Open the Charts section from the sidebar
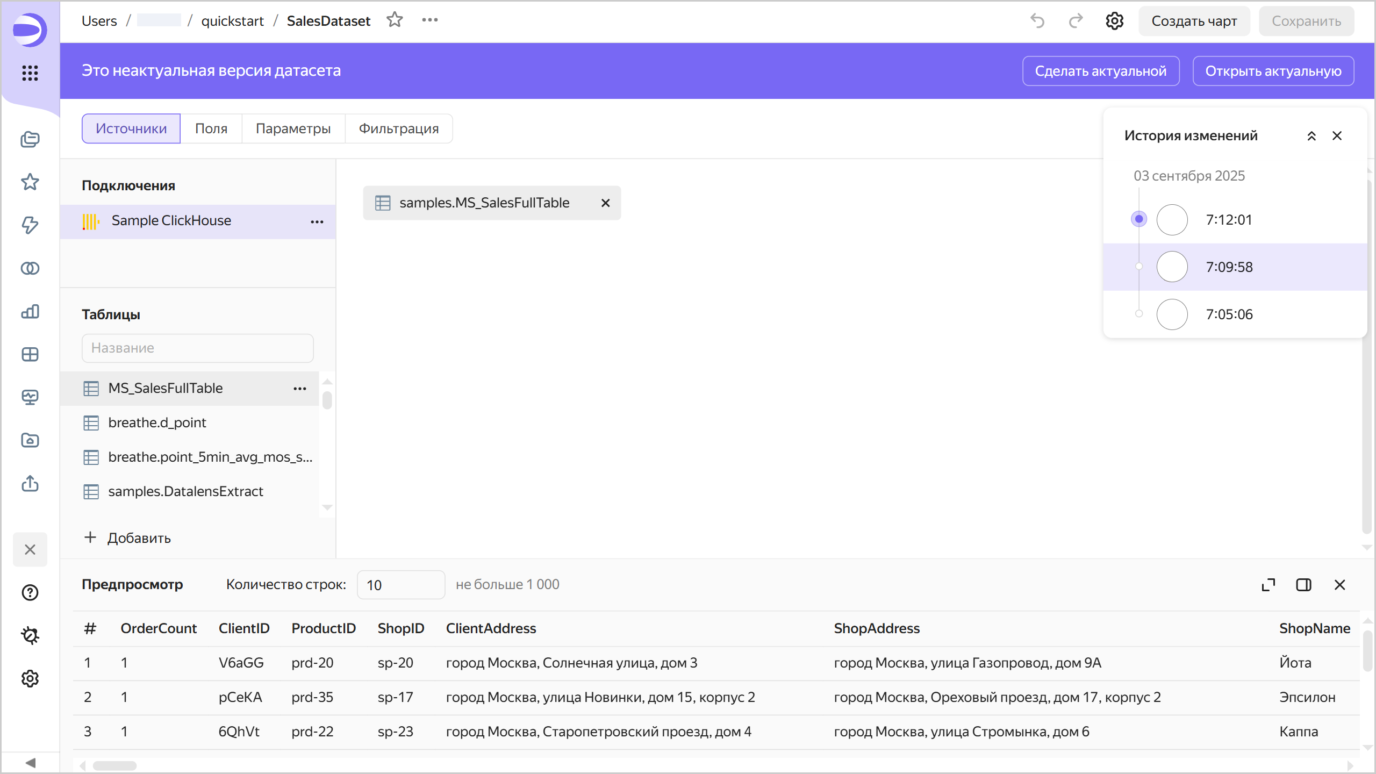The width and height of the screenshot is (1376, 774). 30,311
